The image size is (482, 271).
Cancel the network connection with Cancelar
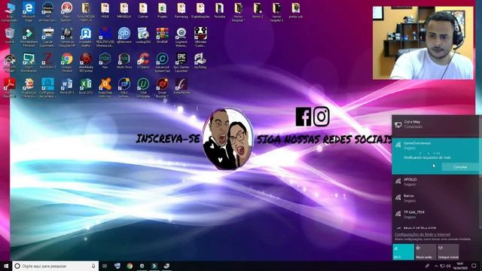click(x=460, y=167)
